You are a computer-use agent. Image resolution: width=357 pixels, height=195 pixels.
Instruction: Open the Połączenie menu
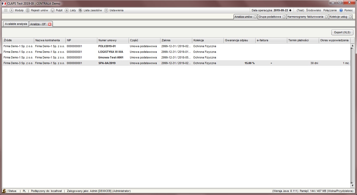tap(330, 10)
